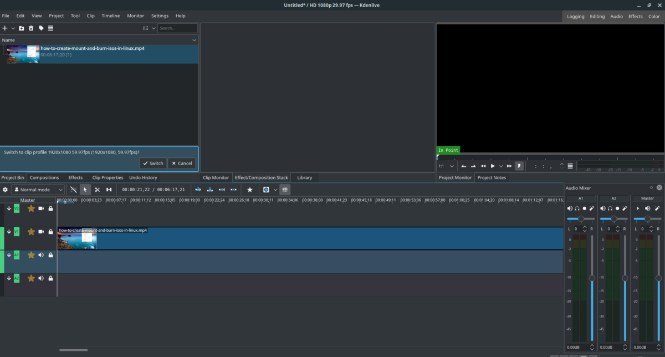Select the Spacer tool
Viewport: 665px width, 357px height.
(x=109, y=190)
